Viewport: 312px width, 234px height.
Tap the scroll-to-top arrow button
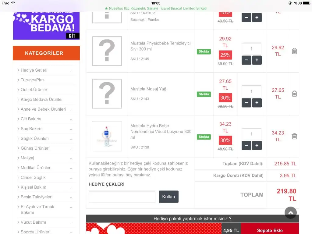(x=290, y=212)
